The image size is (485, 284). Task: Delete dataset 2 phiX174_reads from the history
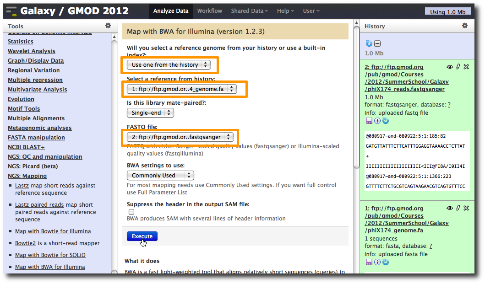point(466,67)
